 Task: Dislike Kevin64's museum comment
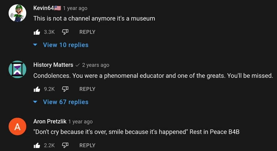click(65, 32)
